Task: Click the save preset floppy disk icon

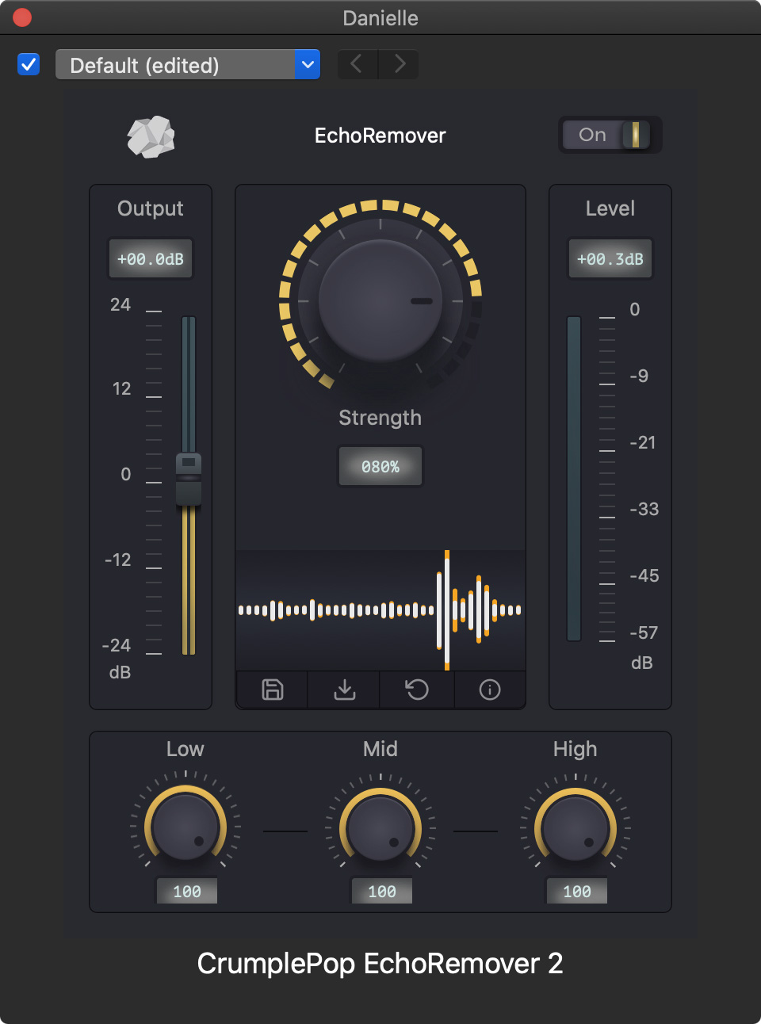Action: 273,690
